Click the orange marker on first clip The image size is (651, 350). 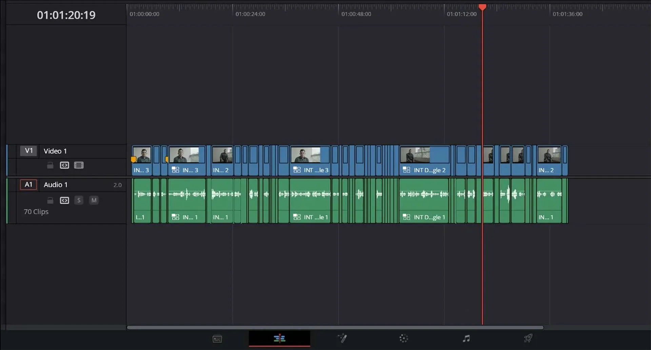coord(134,159)
